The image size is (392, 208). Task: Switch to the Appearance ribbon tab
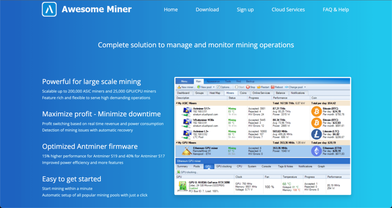tap(213, 81)
